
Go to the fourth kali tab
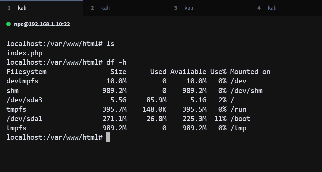tap(272, 8)
